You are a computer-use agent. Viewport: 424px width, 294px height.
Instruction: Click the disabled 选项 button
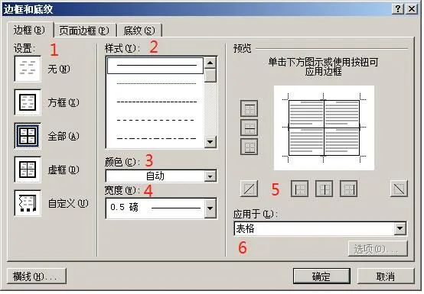point(378,249)
